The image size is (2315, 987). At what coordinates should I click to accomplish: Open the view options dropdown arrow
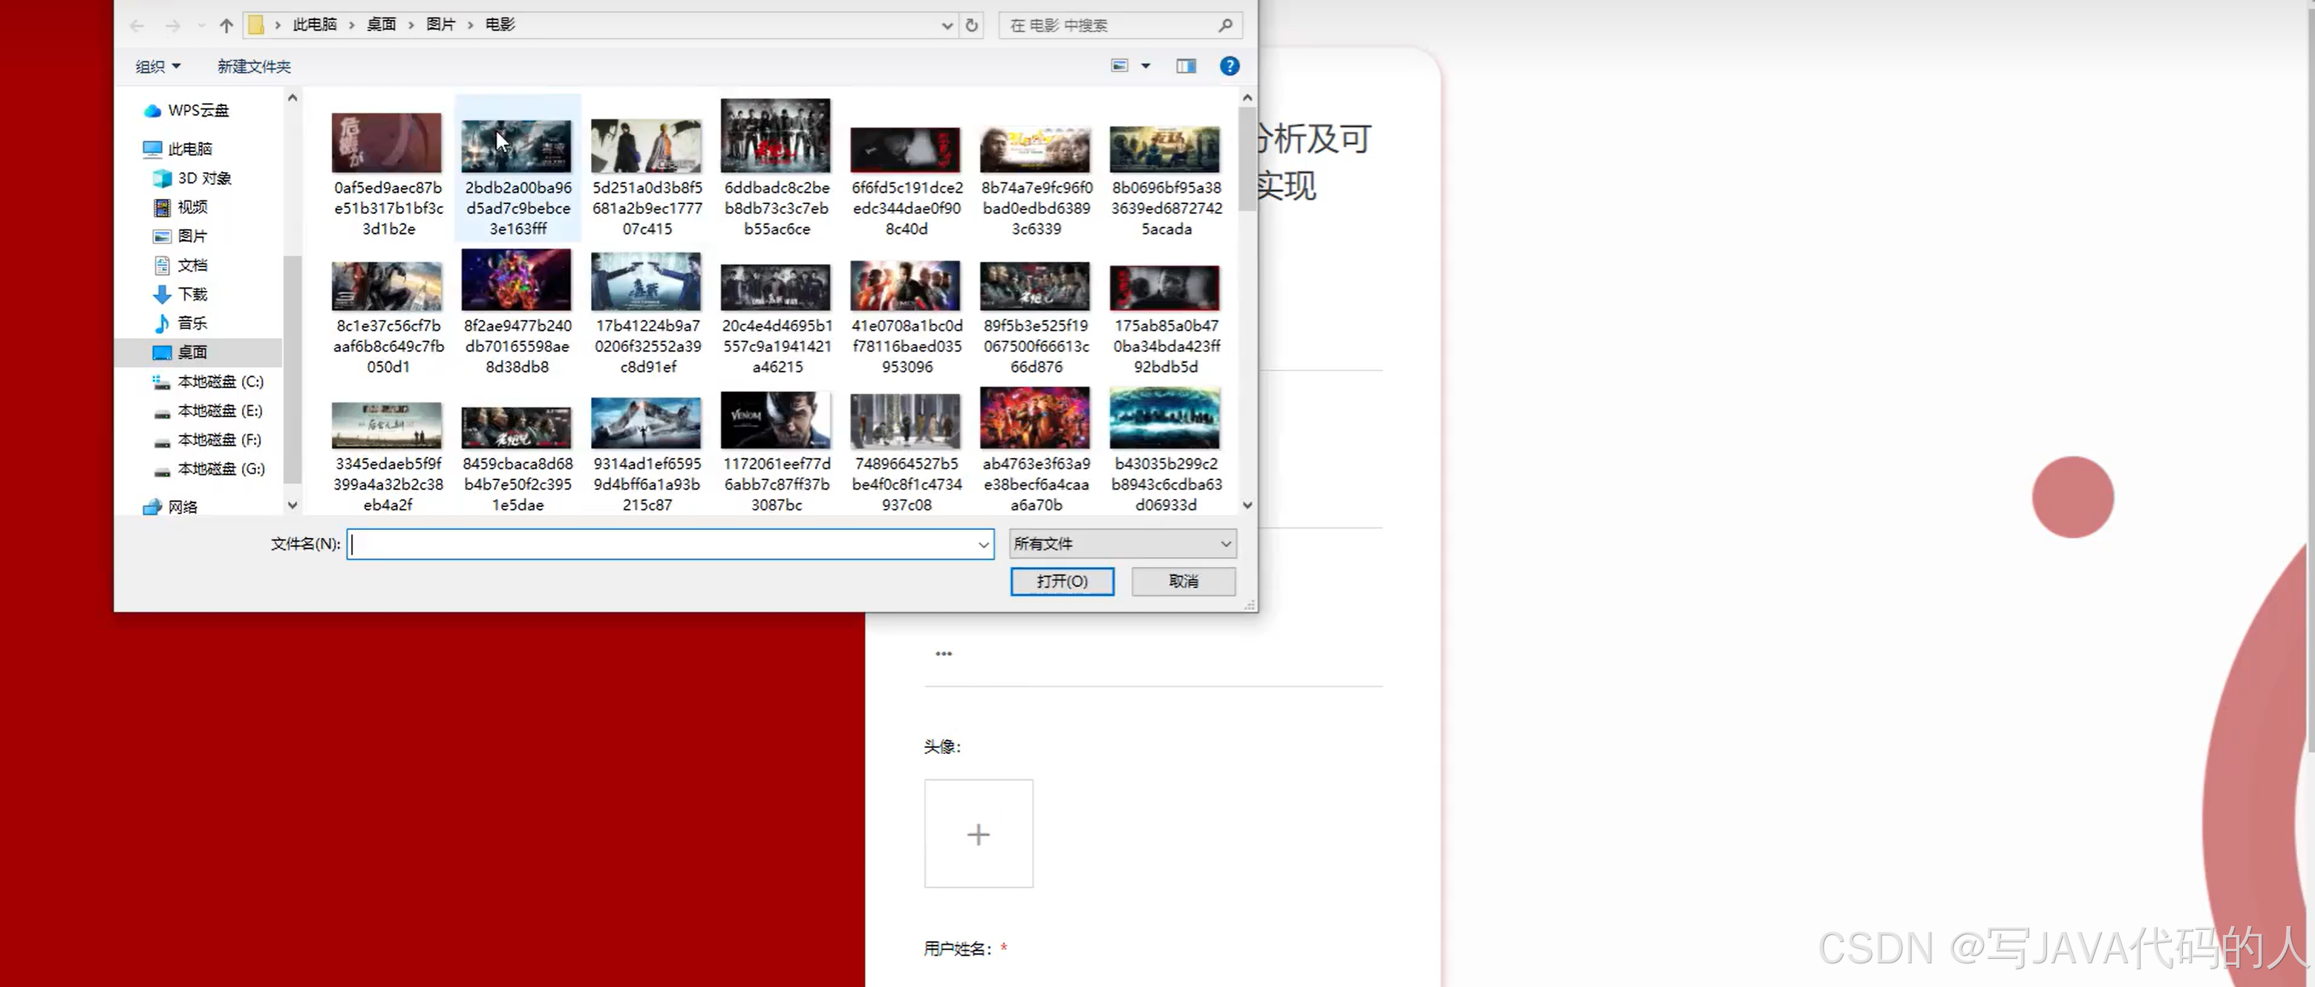1146,65
